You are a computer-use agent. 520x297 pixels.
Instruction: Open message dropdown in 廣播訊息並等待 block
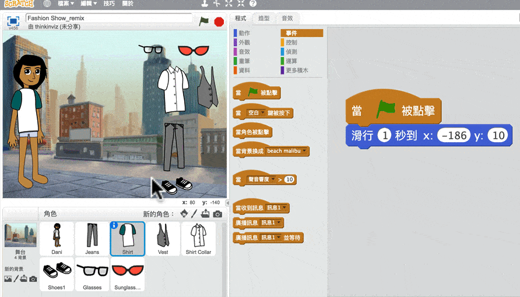click(271, 238)
